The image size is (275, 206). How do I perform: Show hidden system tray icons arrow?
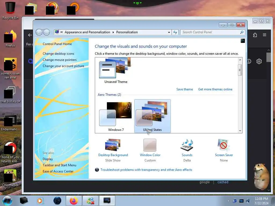pos(228,201)
